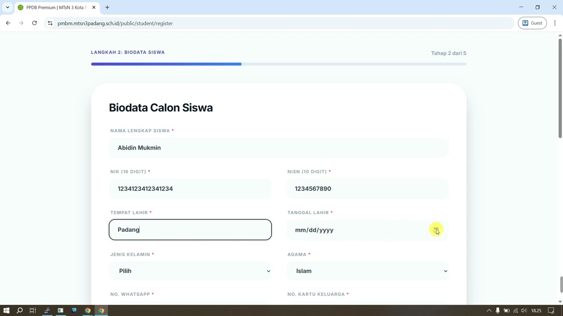
Task: Open the Wi-Fi network tray icon
Action: (x=515, y=311)
